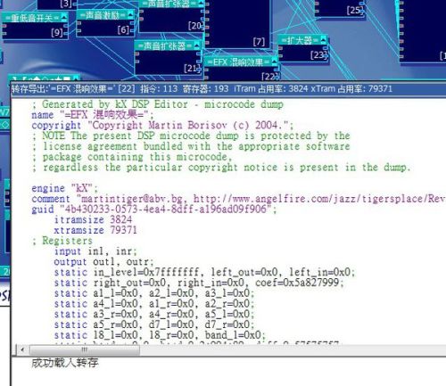Click the horizontal scrollbar thumb in dump window

[85, 349]
